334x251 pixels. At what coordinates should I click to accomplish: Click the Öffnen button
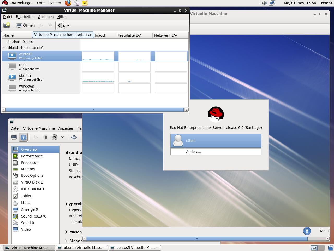[x=26, y=26]
